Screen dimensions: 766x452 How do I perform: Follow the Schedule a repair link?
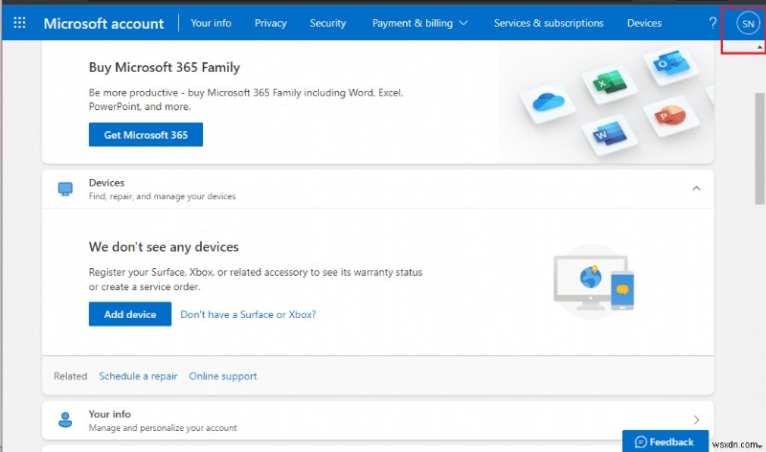(138, 376)
